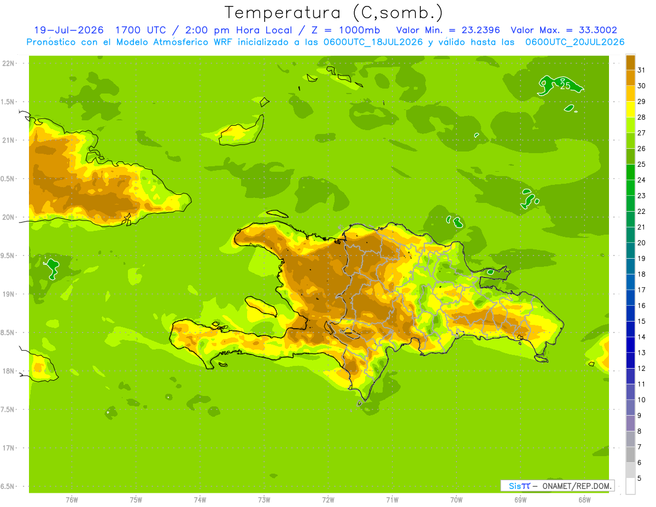Click the legend value "29"
The width and height of the screenshot is (656, 507).
tap(642, 101)
